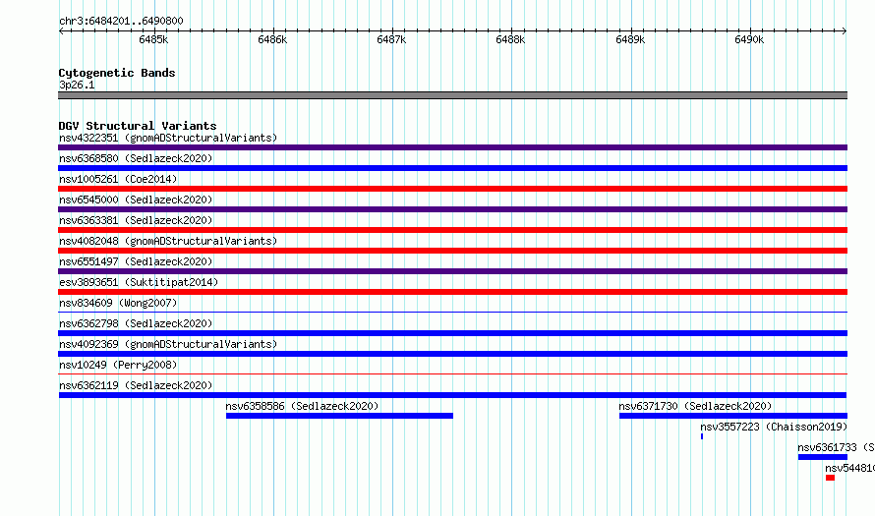Open variant nsv6371730 (Sedlazeck2020) label
The image size is (875, 516).
pos(695,406)
